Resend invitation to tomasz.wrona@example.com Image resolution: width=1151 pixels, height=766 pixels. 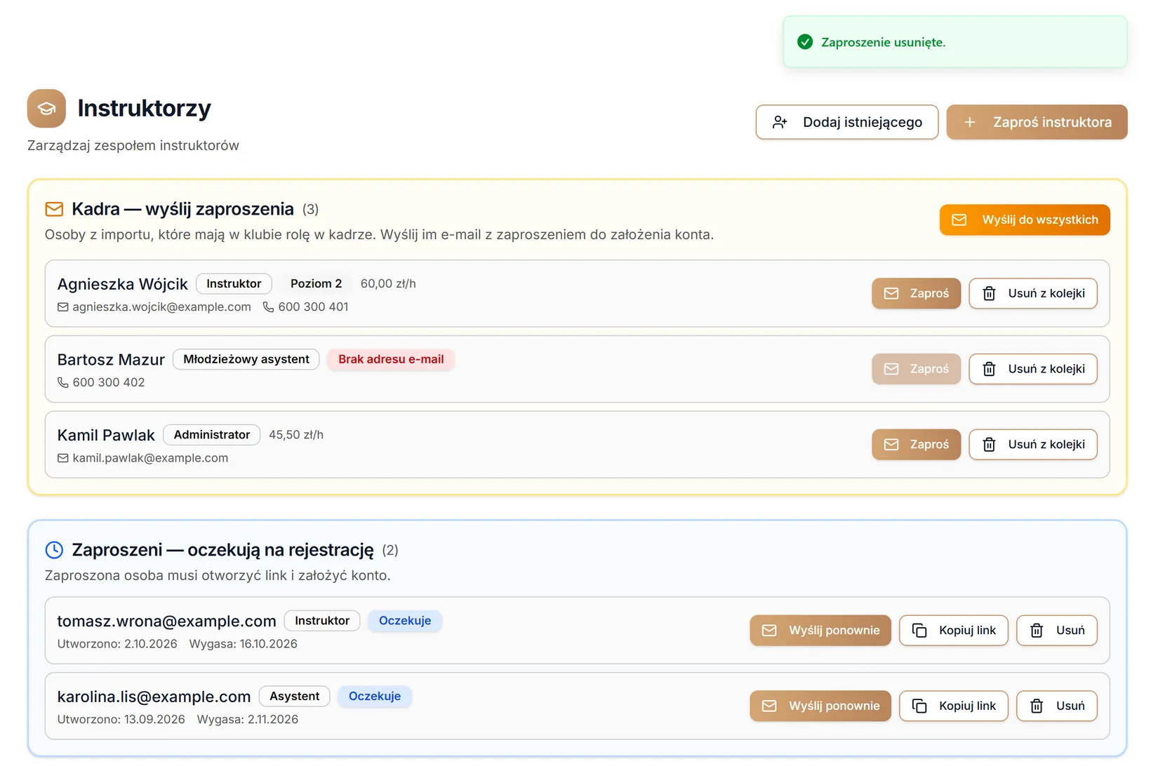tap(820, 630)
